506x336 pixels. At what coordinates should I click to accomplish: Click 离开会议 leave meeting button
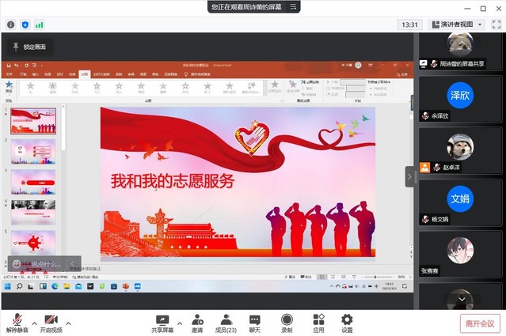480,323
